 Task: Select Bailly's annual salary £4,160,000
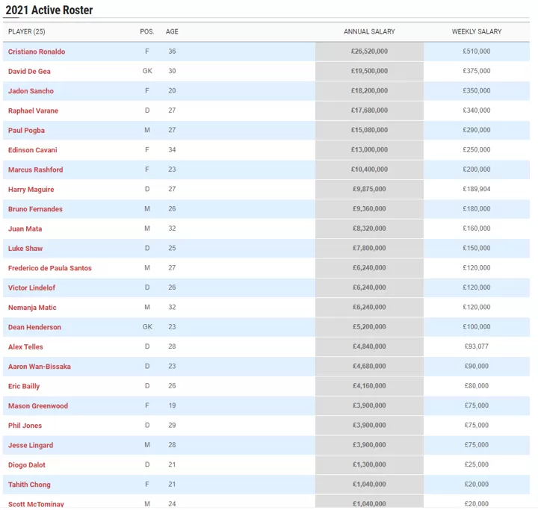(370, 386)
